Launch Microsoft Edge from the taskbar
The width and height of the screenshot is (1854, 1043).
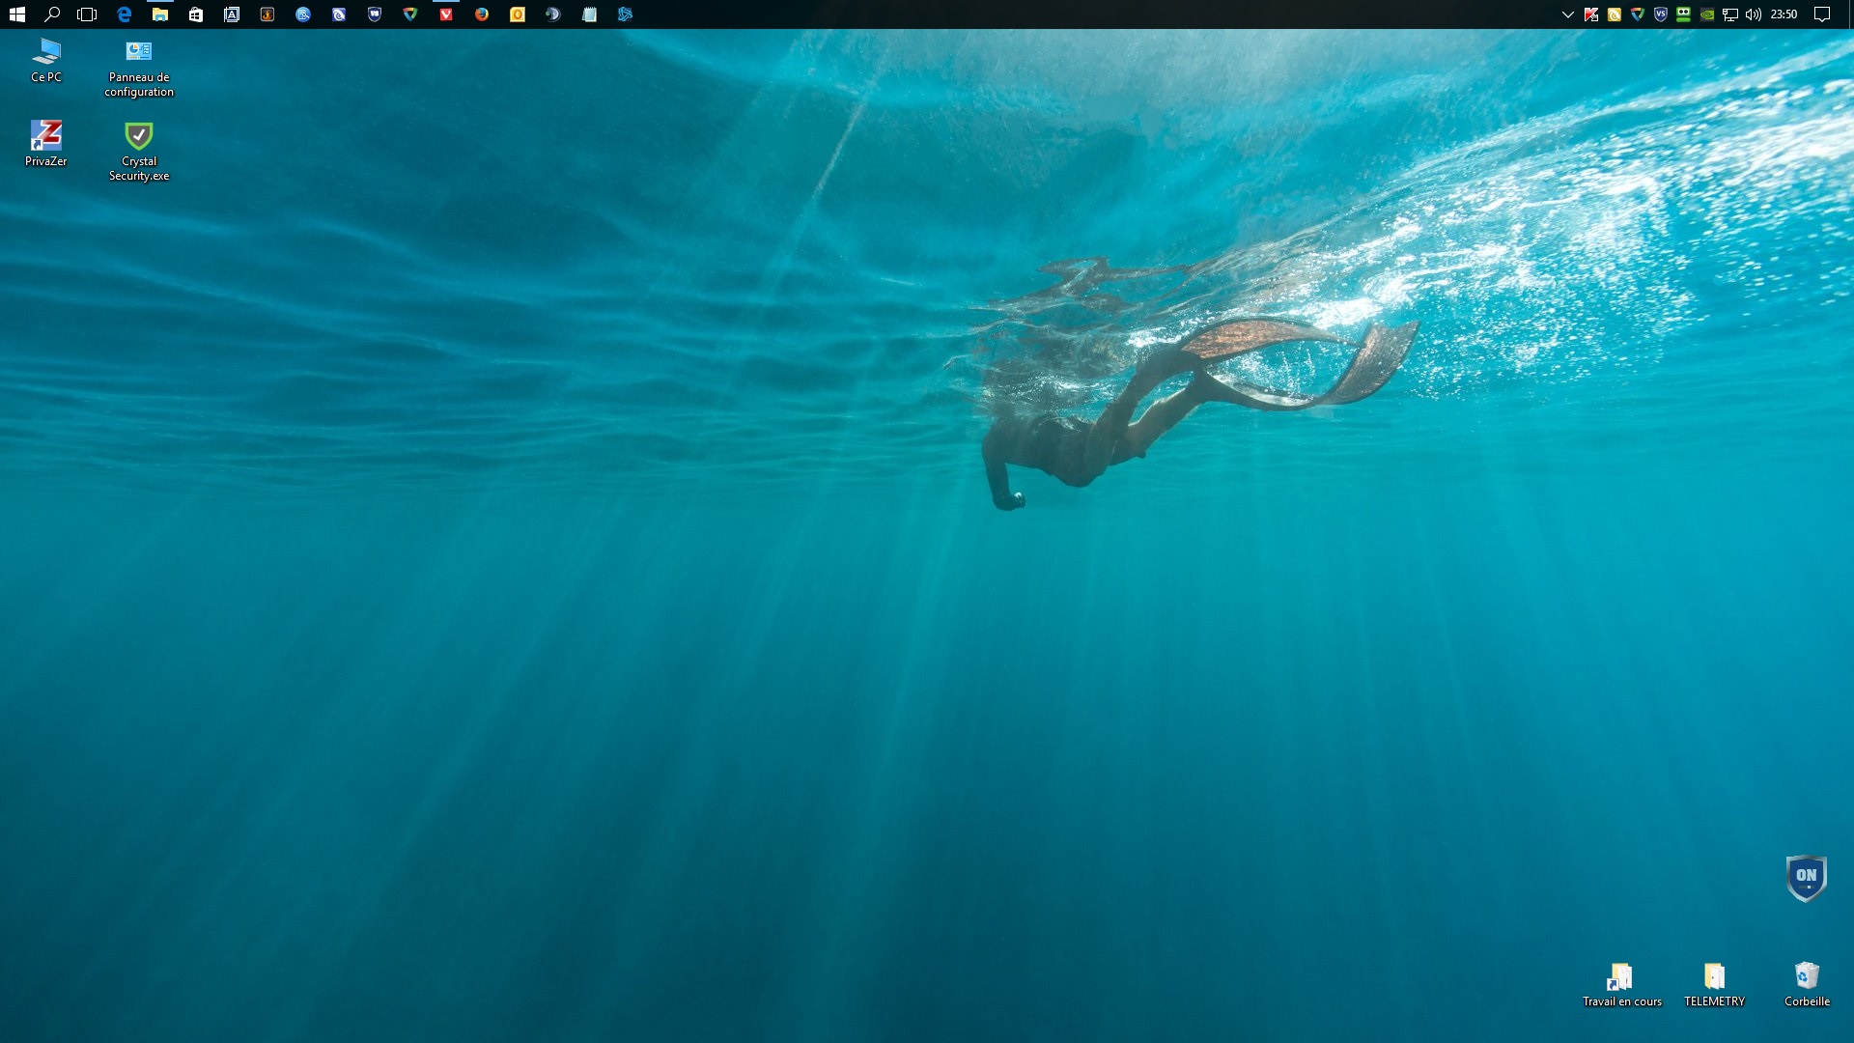124,14
